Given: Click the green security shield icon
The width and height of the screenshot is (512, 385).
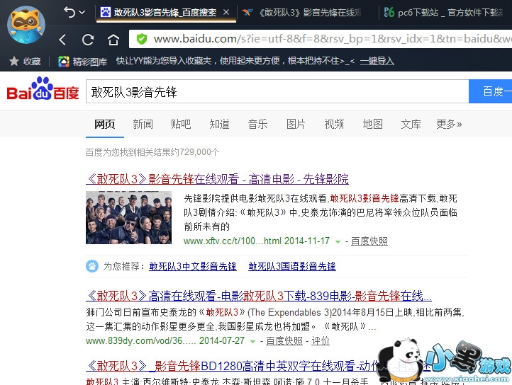Looking at the screenshot, I should click(x=141, y=39).
